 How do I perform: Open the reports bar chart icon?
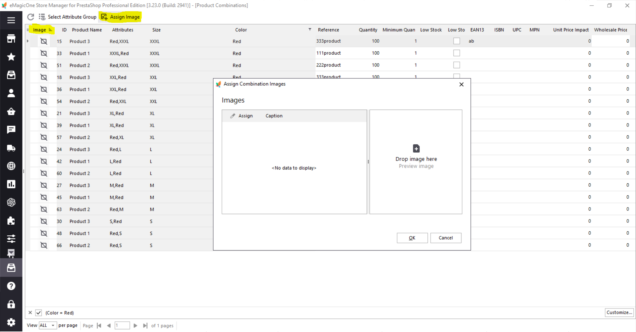11,184
